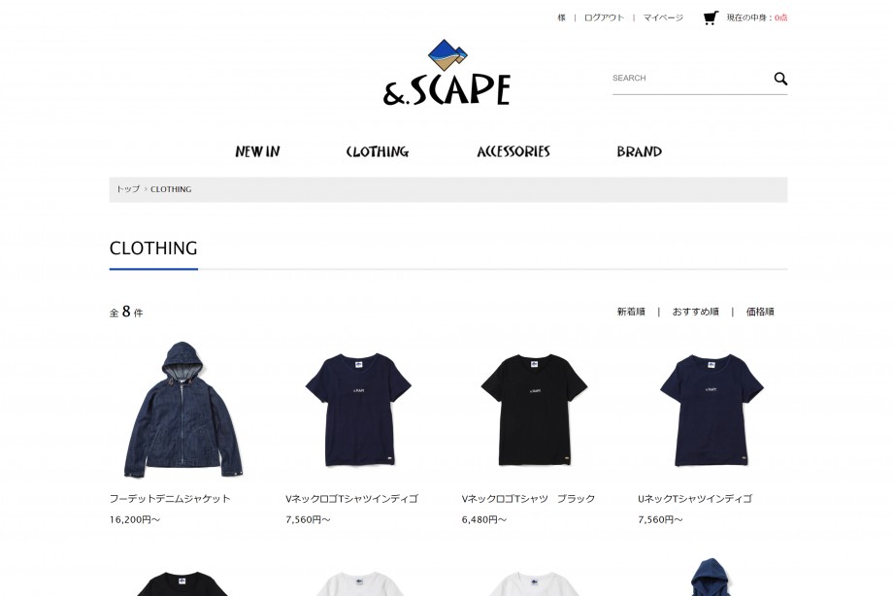This screenshot has width=893, height=596.
Task: Go to マイページ
Action: tap(663, 17)
